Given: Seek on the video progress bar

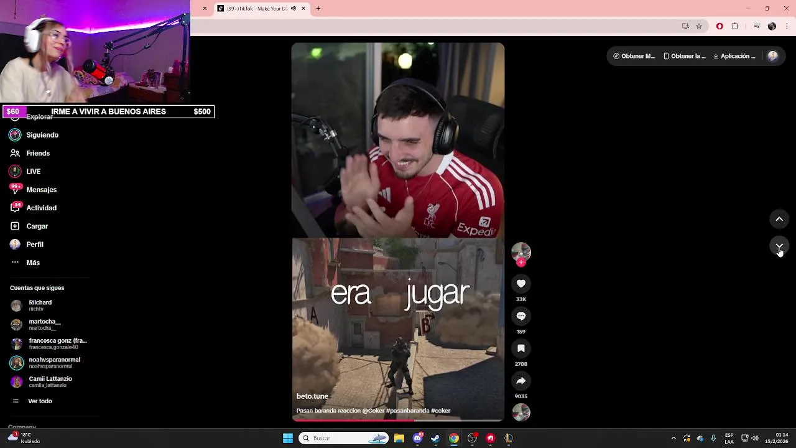Looking at the screenshot, I should pos(398,420).
